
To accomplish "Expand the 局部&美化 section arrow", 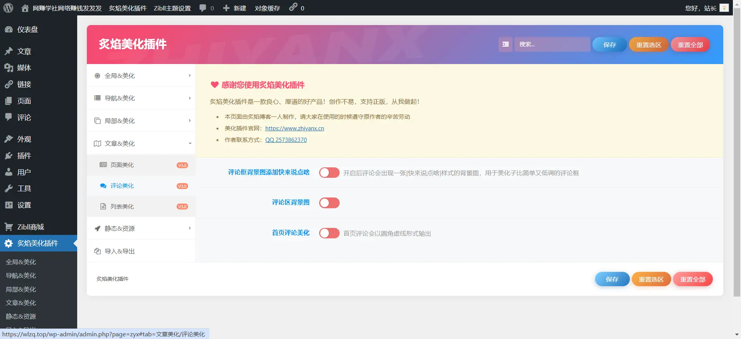I will tap(189, 121).
